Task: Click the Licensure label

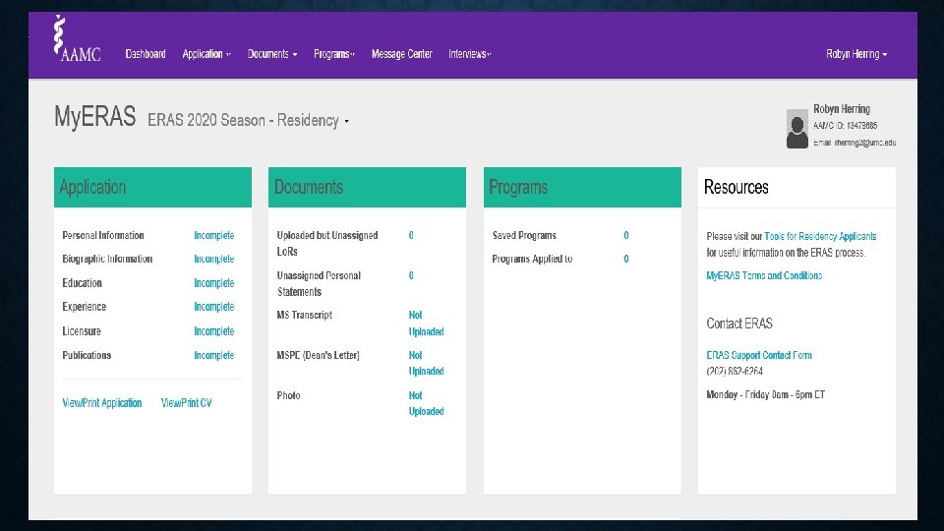Action: (82, 331)
